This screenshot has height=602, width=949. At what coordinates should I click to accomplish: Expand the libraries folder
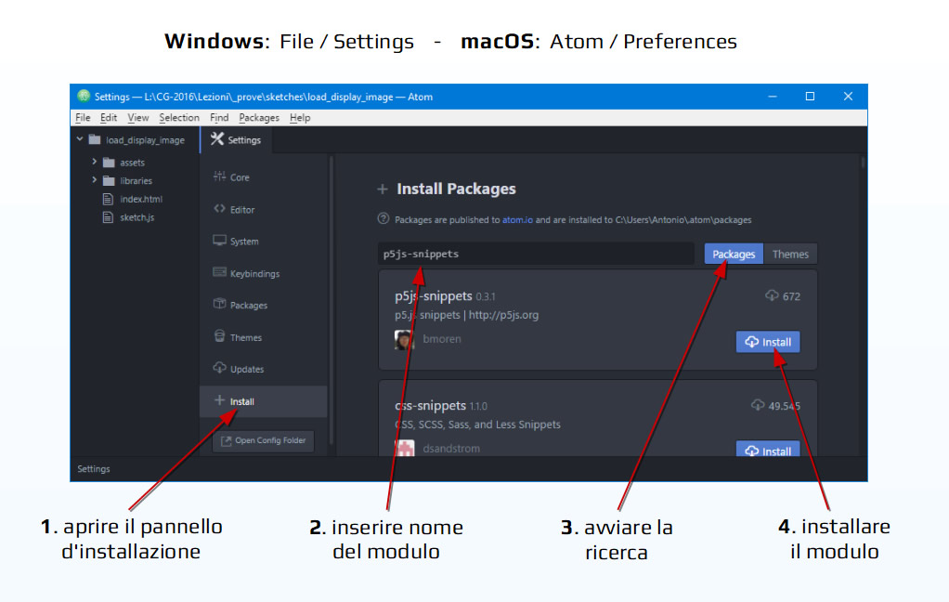[x=95, y=180]
